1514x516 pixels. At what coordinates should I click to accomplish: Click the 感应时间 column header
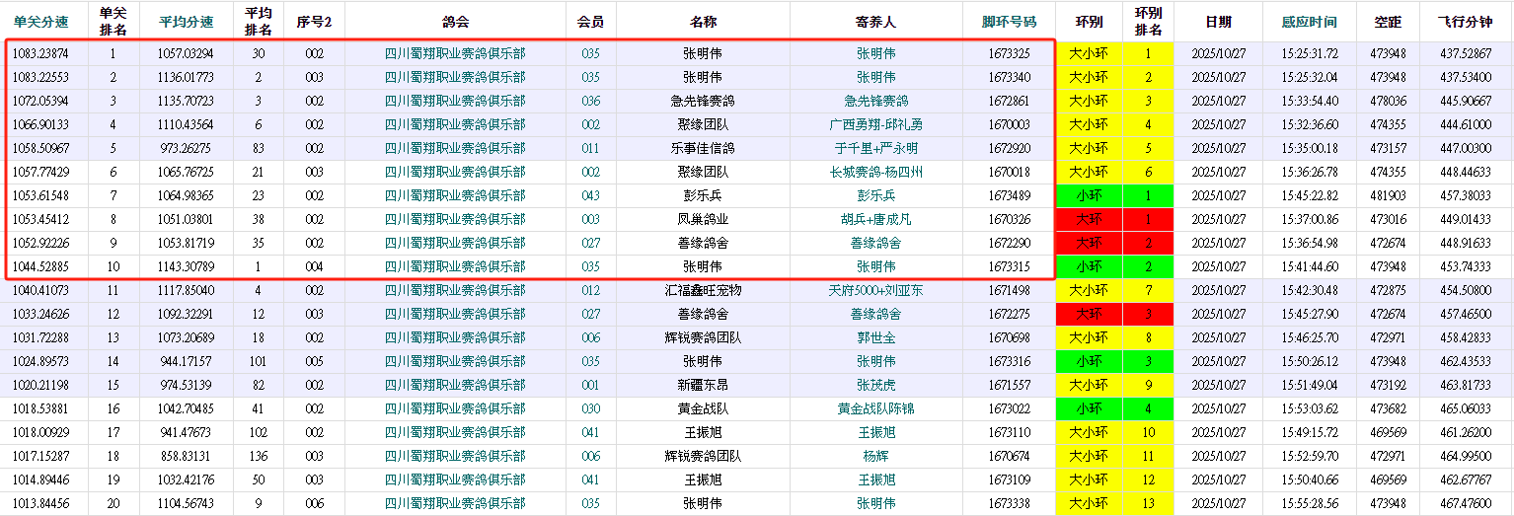[x=1309, y=22]
